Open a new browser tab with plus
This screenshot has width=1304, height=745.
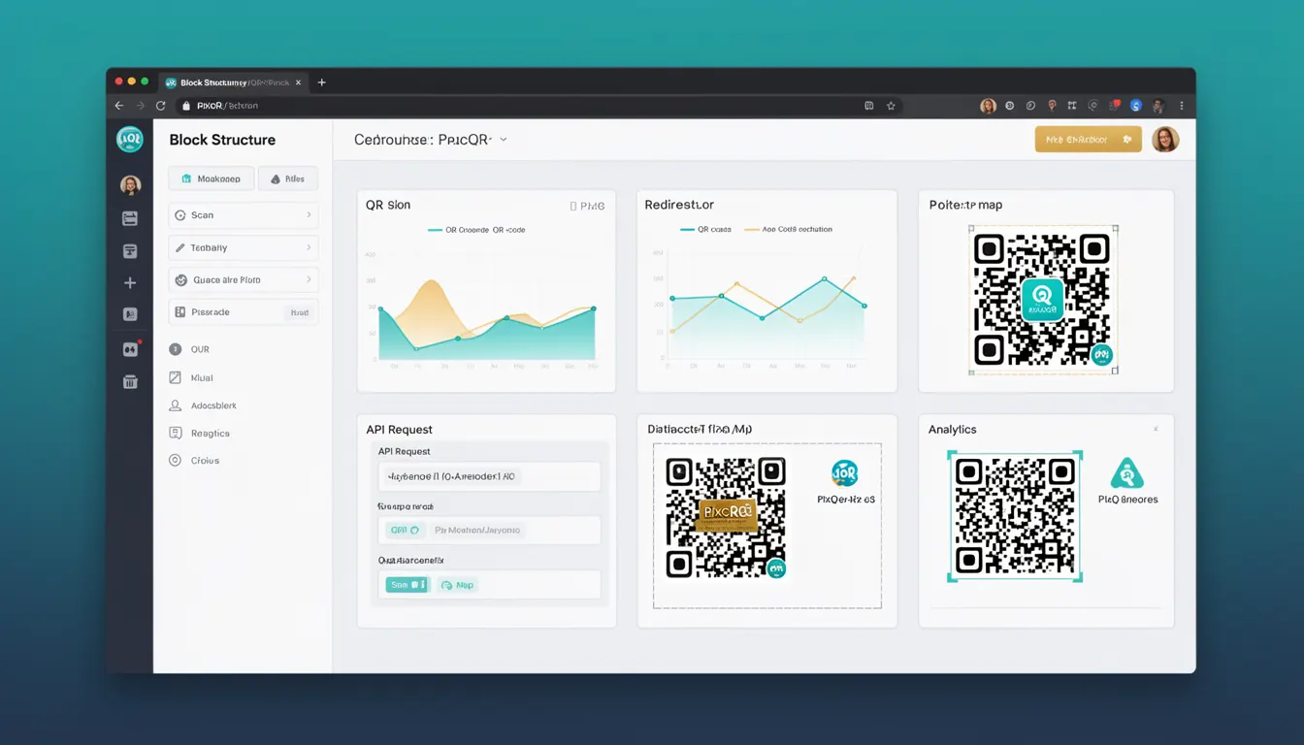tap(322, 82)
